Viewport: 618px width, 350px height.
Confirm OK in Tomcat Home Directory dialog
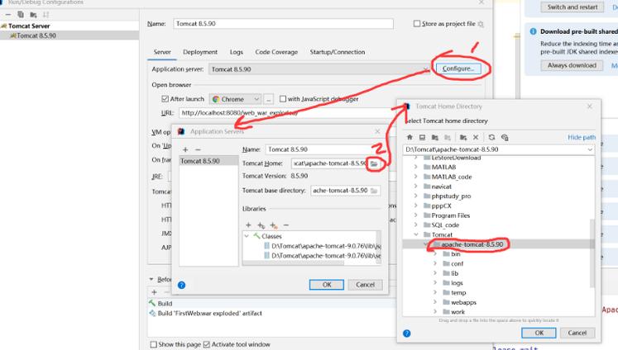click(539, 333)
